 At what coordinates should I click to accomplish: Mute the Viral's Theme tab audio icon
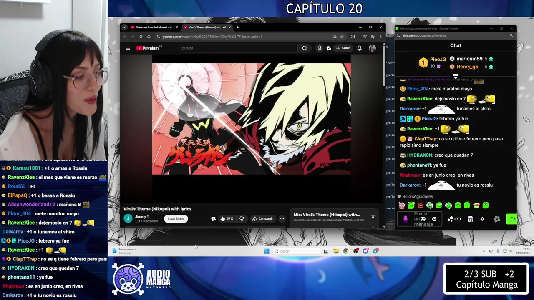[x=224, y=27]
